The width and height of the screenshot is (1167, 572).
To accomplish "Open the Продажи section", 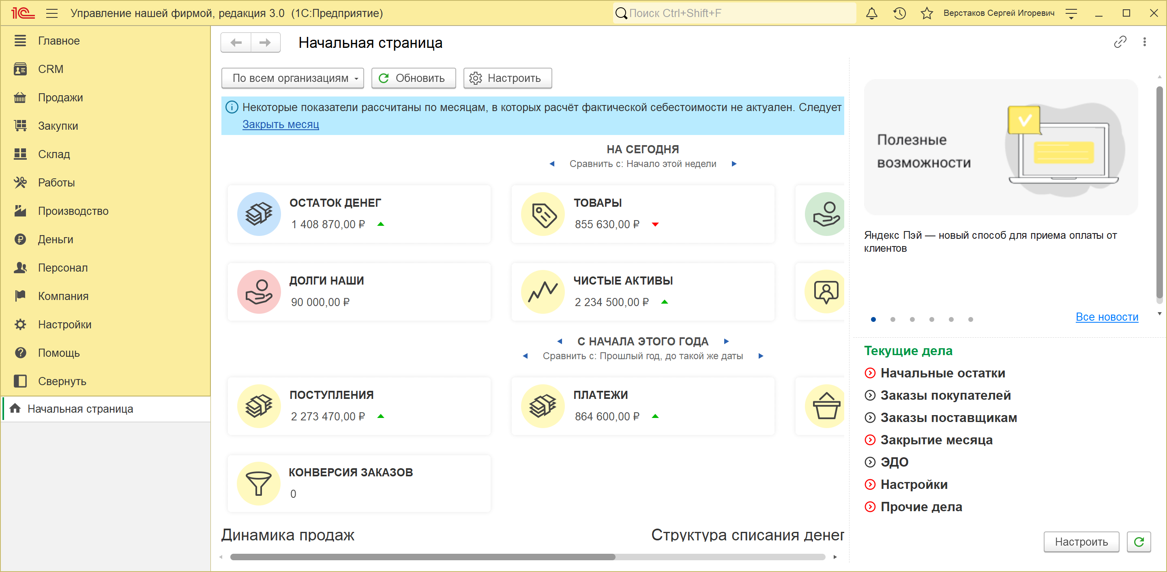I will tap(105, 97).
